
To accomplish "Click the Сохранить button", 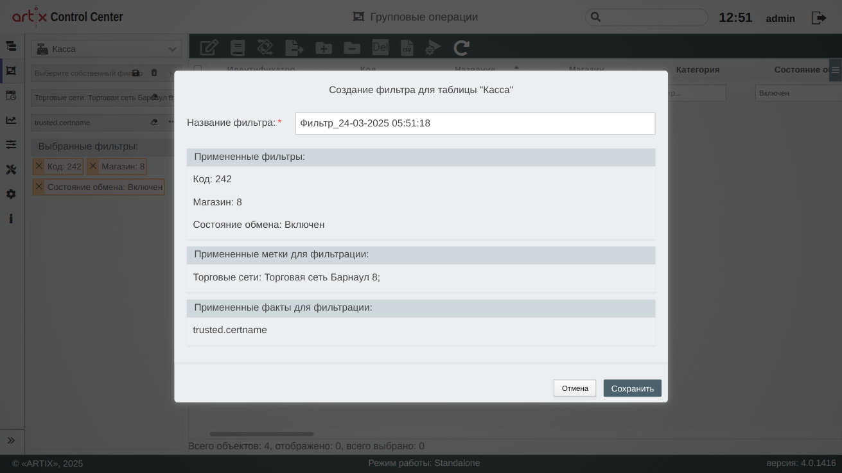I will (x=632, y=388).
